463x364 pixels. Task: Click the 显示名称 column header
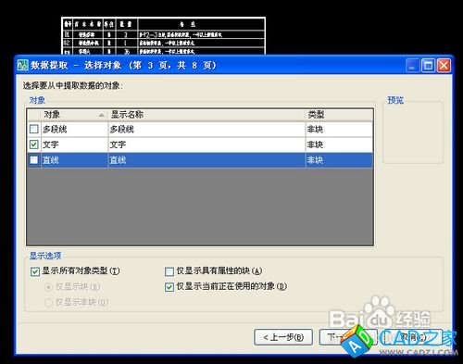coord(206,115)
